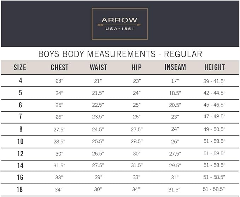This screenshot has height=197, width=240.
Task: Click the chest value for size 12
Action: 59,153
